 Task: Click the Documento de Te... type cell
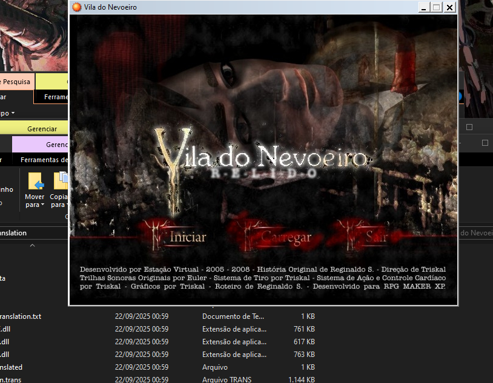coord(233,316)
